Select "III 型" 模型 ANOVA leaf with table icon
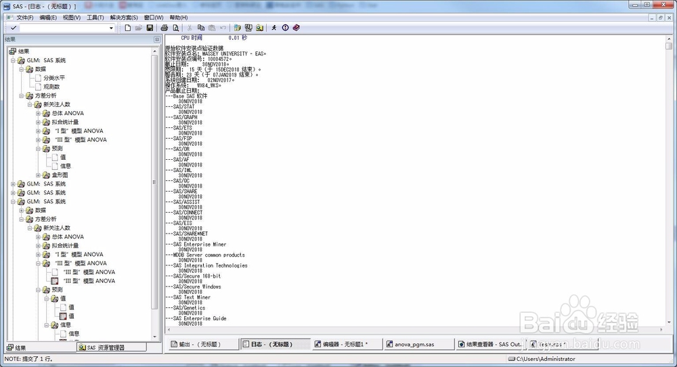 [x=89, y=280]
